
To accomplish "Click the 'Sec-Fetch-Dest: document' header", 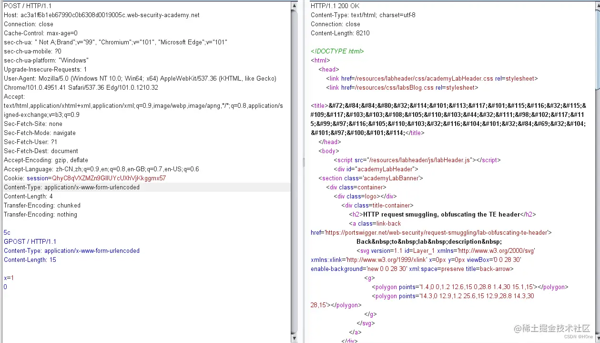I will tap(41, 151).
